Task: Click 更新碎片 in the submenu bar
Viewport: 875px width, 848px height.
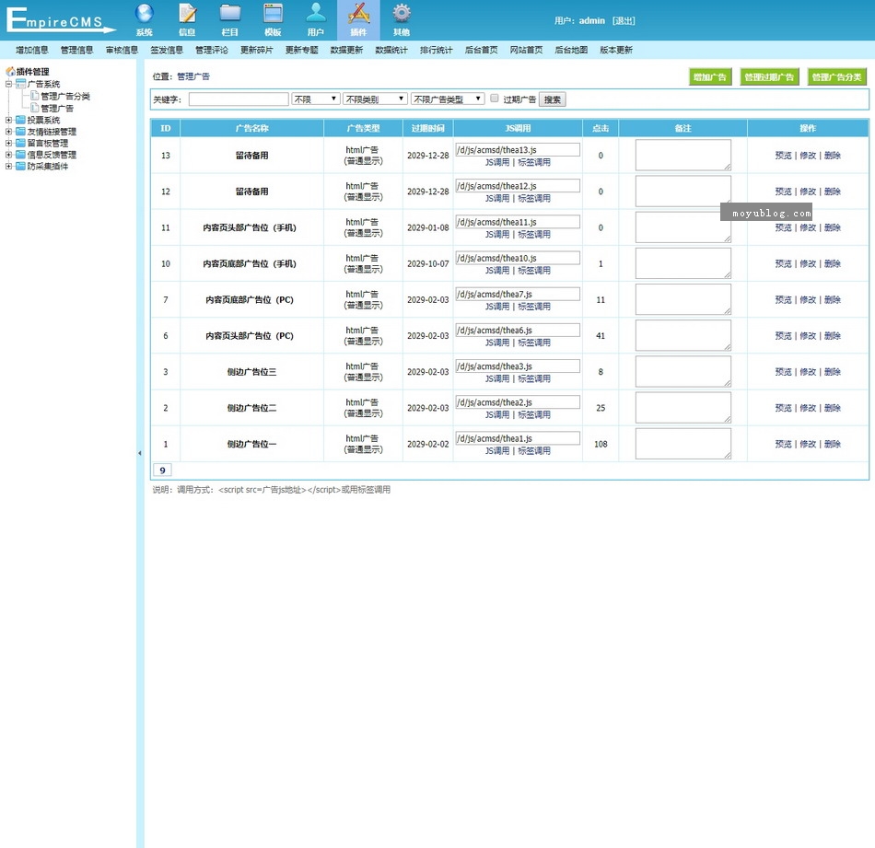Action: click(257, 50)
